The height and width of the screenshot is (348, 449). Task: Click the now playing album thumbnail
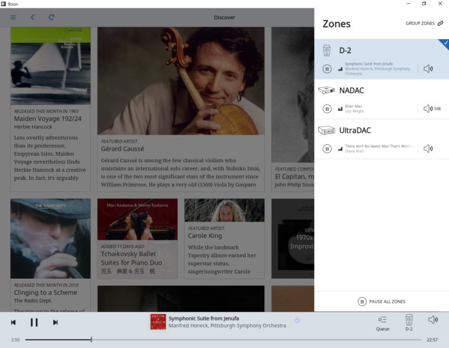(158, 322)
